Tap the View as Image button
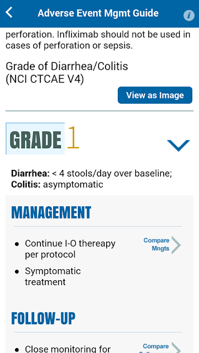The height and width of the screenshot is (353, 199). point(155,95)
